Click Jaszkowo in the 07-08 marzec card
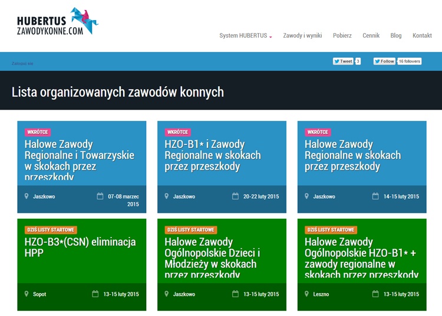 44,196
